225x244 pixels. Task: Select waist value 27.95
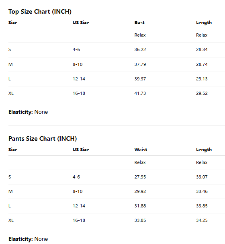pyautogui.click(x=140, y=177)
